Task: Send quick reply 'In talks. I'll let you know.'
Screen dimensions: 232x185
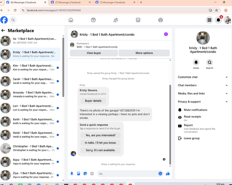Action: [x=101, y=143]
